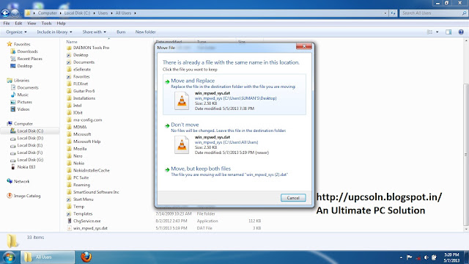The image size is (469, 264).
Task: Open the Include in library dropdown
Action: point(54,32)
